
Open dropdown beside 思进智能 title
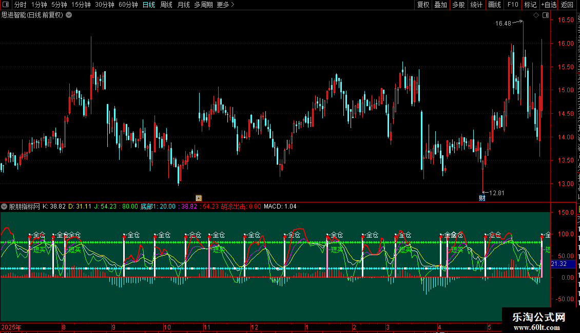point(69,15)
